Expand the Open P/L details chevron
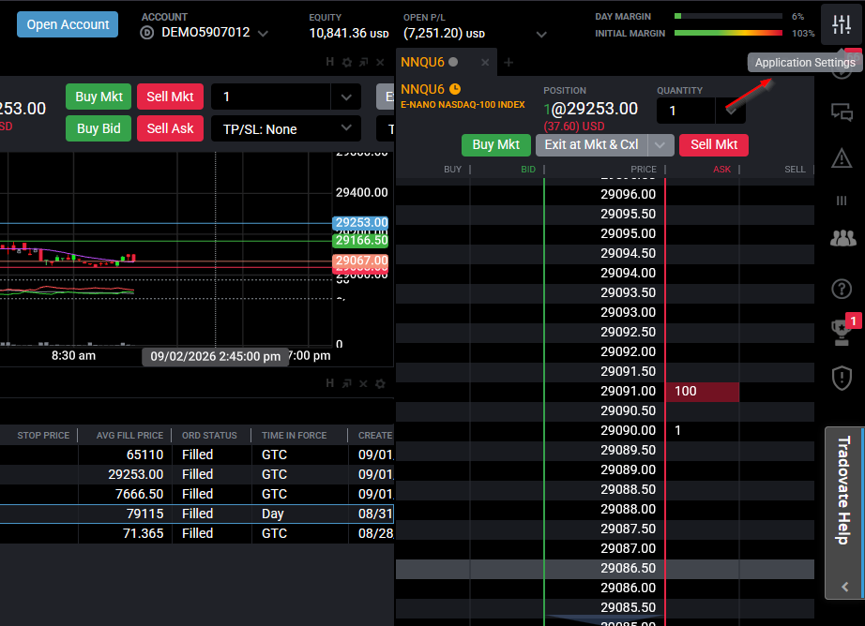Viewport: 865px width, 626px height. pyautogui.click(x=541, y=34)
